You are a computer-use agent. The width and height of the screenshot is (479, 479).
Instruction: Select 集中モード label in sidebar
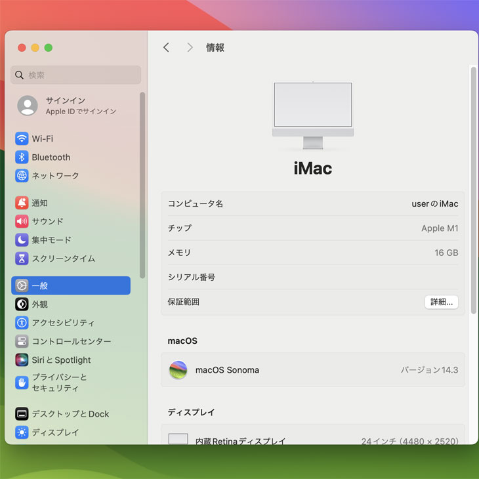(x=51, y=239)
